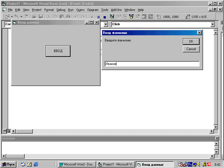
Task: Click the speaker volume tray icon
Action: tap(199, 164)
